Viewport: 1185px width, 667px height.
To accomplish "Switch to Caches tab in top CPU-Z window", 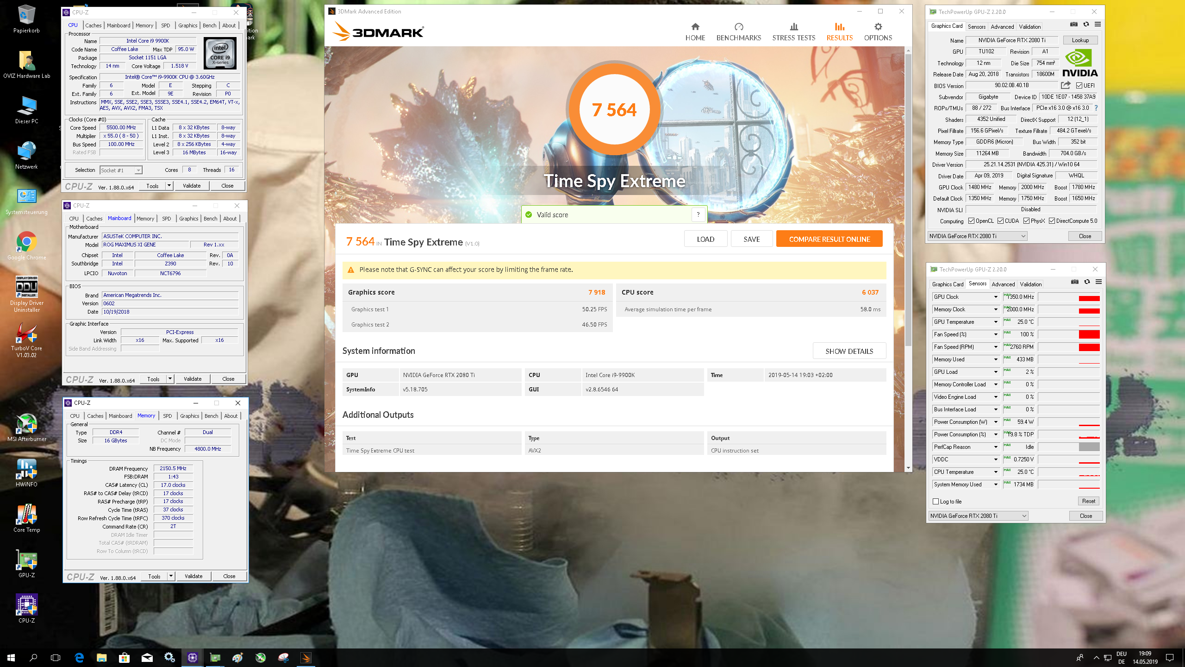I will click(x=93, y=25).
